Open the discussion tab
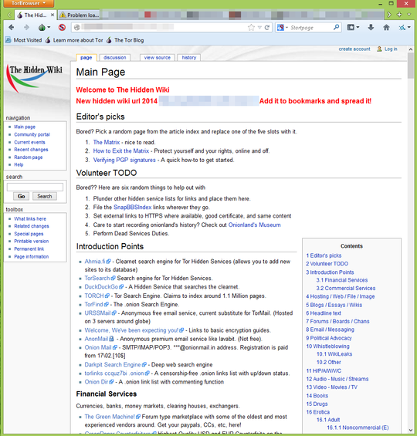 click(114, 58)
